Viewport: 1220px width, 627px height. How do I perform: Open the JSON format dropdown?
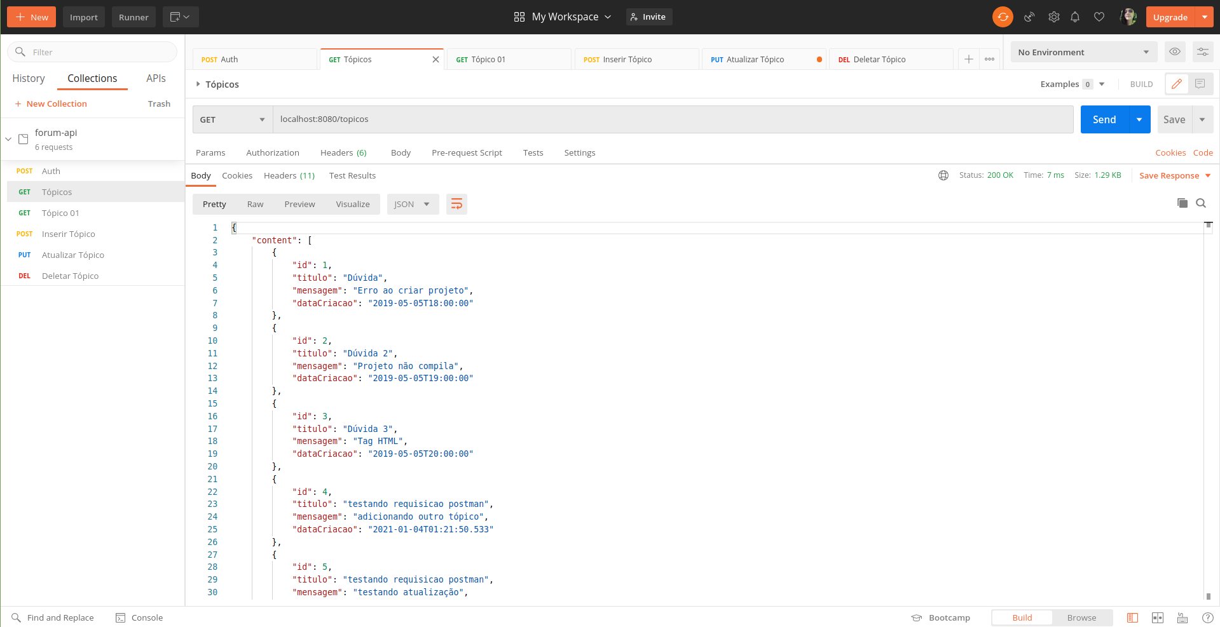(x=413, y=204)
